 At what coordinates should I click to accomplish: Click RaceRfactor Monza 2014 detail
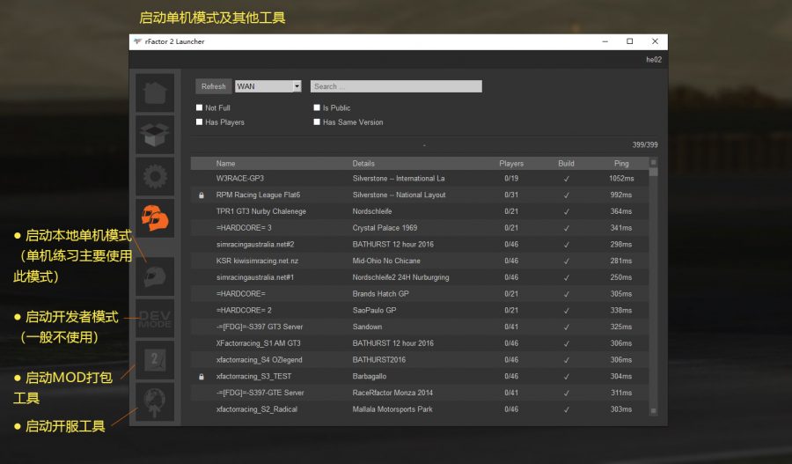click(392, 394)
